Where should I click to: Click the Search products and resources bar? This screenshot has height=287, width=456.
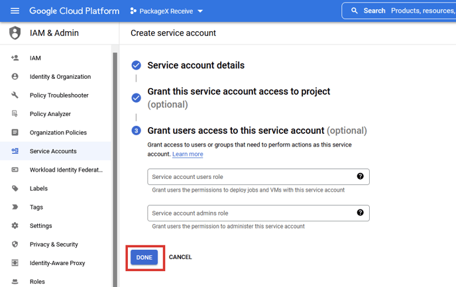[404, 11]
